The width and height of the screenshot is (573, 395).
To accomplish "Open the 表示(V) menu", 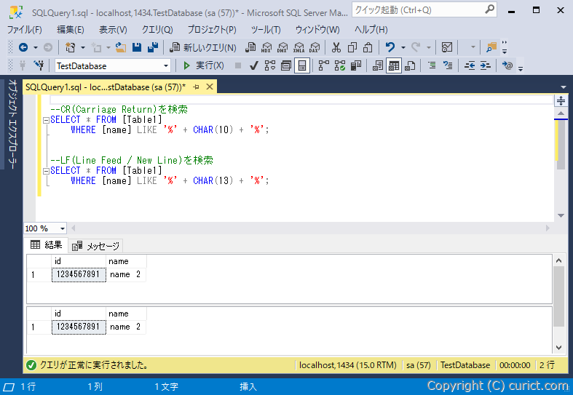I will (x=113, y=30).
